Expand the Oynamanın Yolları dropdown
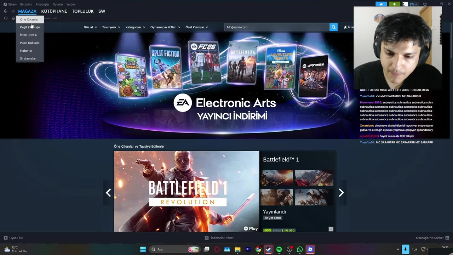Image resolution: width=453 pixels, height=255 pixels. tap(165, 27)
